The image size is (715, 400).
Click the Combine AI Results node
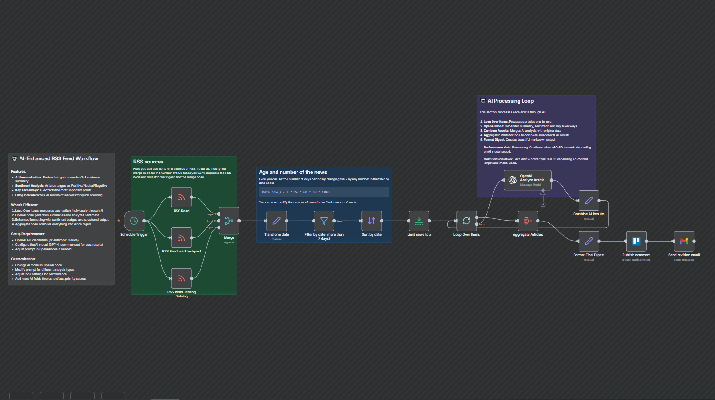point(589,201)
